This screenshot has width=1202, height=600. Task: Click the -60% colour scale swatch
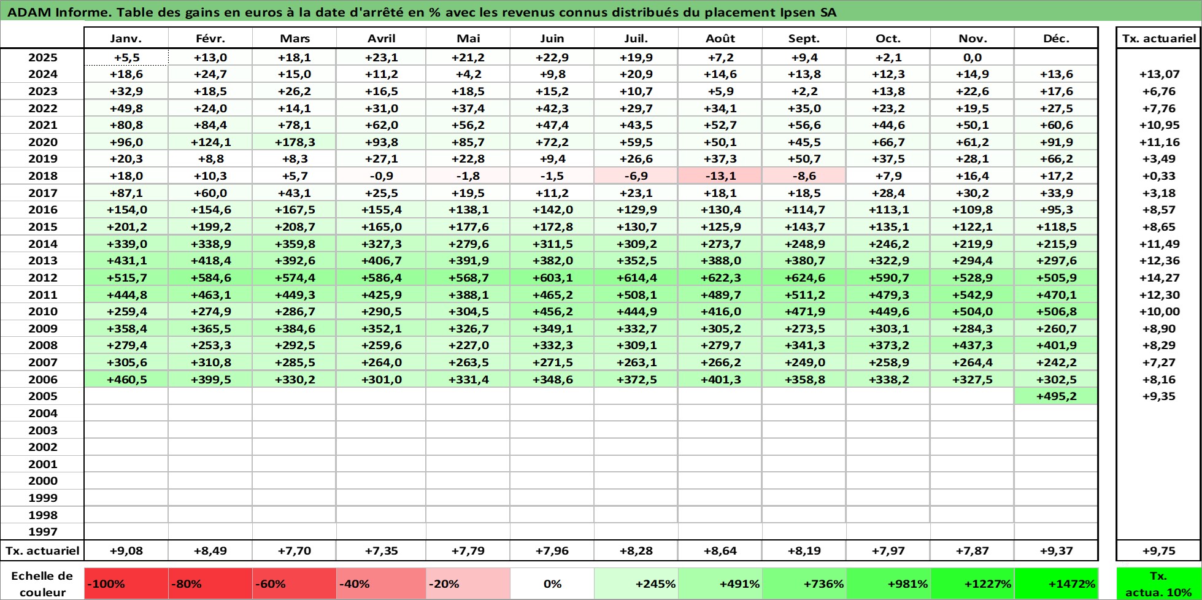[295, 583]
